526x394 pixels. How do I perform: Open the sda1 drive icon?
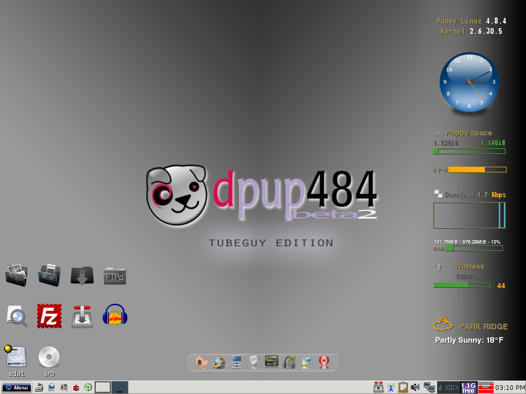coord(16,357)
